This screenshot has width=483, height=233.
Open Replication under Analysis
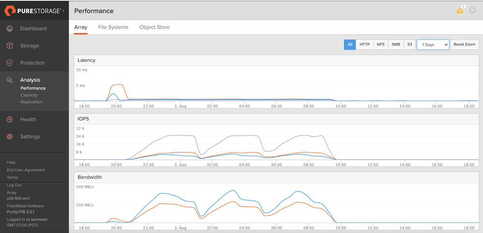pos(31,102)
